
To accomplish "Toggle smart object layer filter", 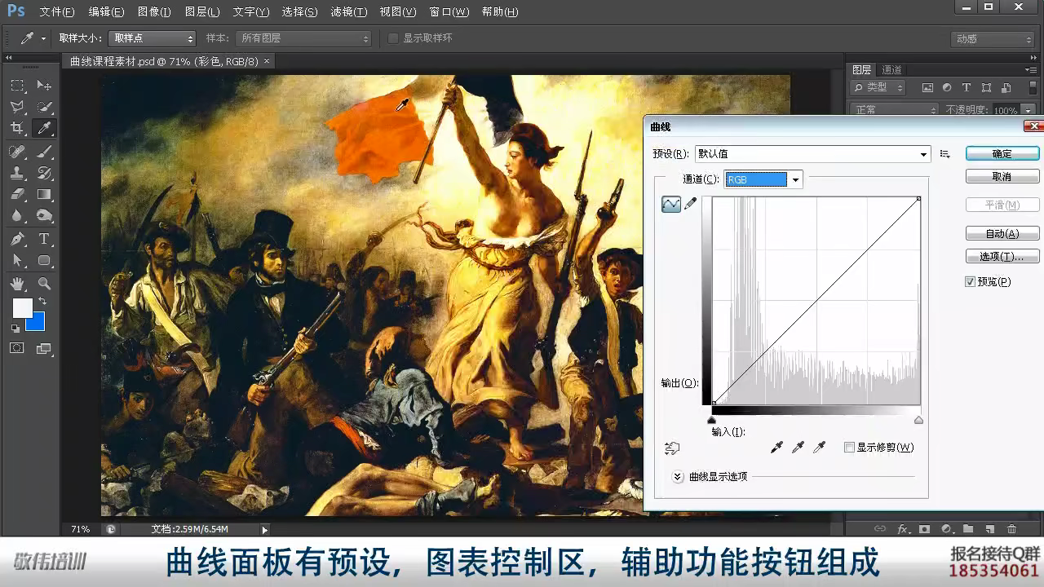I will click(x=1006, y=87).
